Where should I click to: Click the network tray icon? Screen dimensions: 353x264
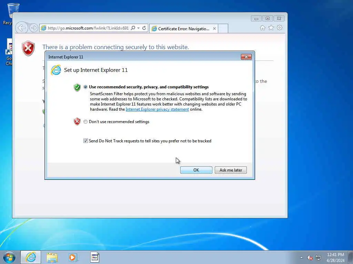tap(318, 257)
